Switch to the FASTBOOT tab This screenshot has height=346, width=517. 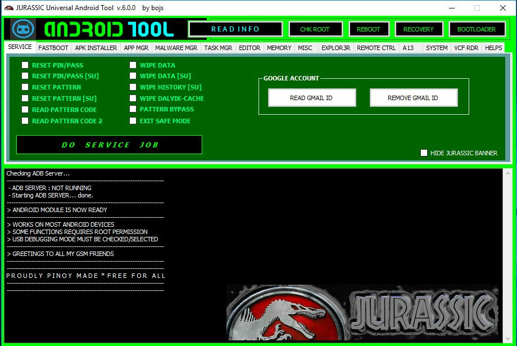[x=53, y=48]
